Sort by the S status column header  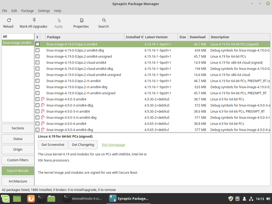tap(37, 37)
